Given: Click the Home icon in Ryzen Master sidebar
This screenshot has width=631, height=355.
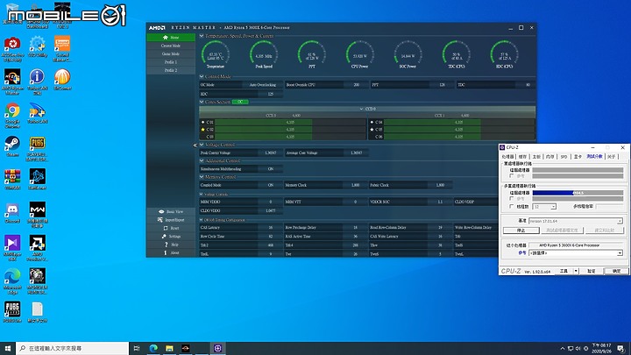Looking at the screenshot, I should point(165,37).
